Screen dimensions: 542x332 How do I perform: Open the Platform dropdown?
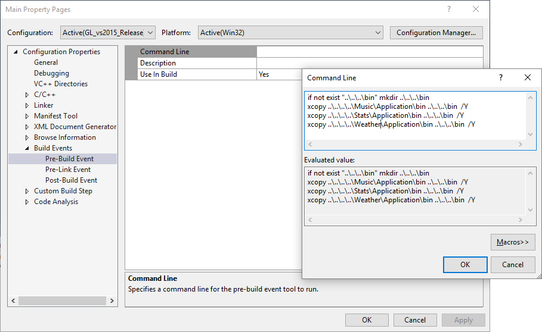(290, 33)
